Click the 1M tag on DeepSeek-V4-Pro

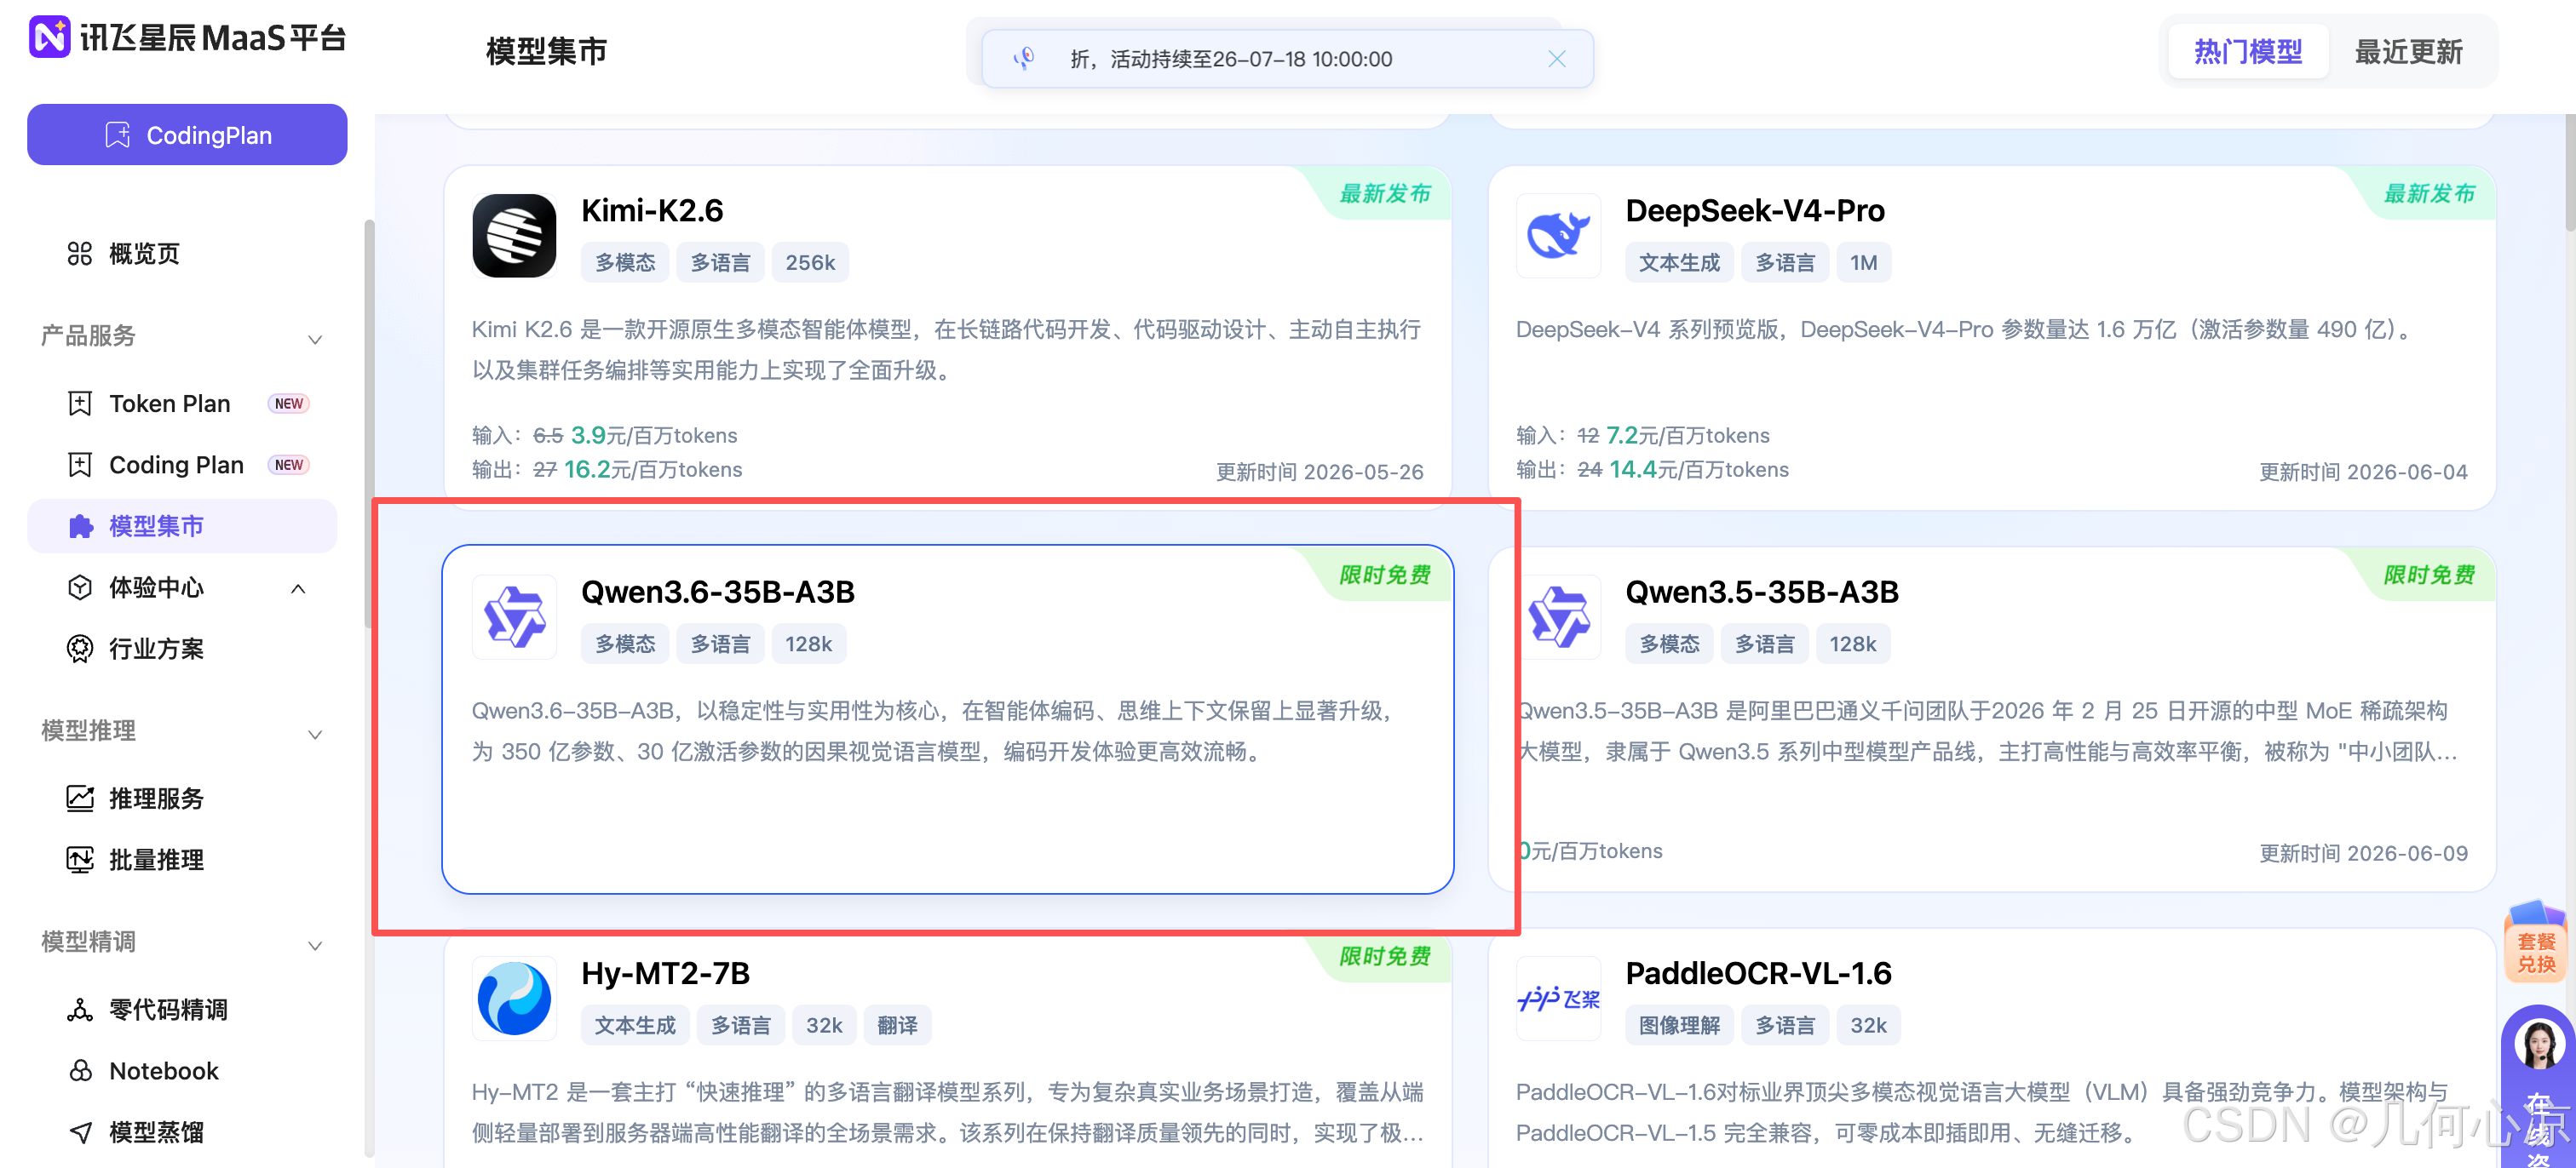[x=1862, y=263]
